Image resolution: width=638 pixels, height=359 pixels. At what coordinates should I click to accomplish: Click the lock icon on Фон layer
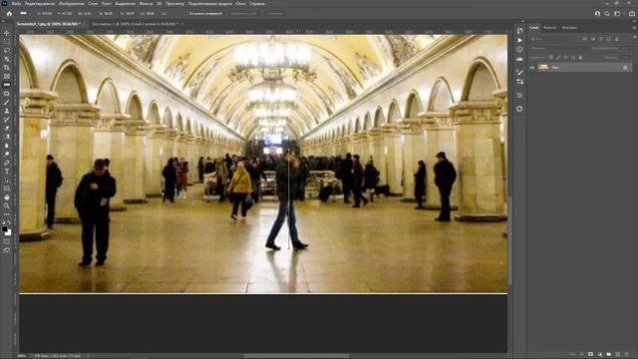(x=625, y=68)
